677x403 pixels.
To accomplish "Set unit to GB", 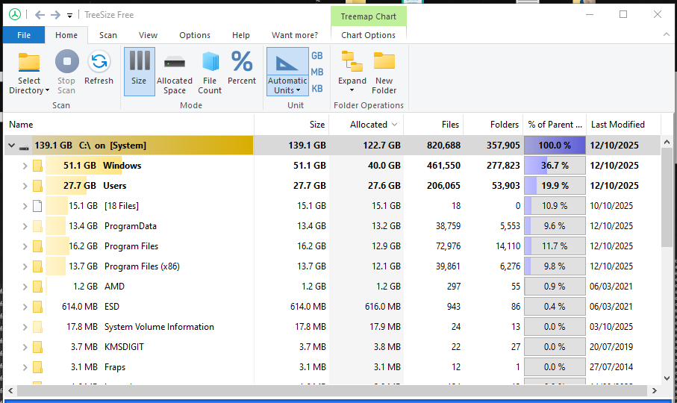I will pyautogui.click(x=317, y=56).
